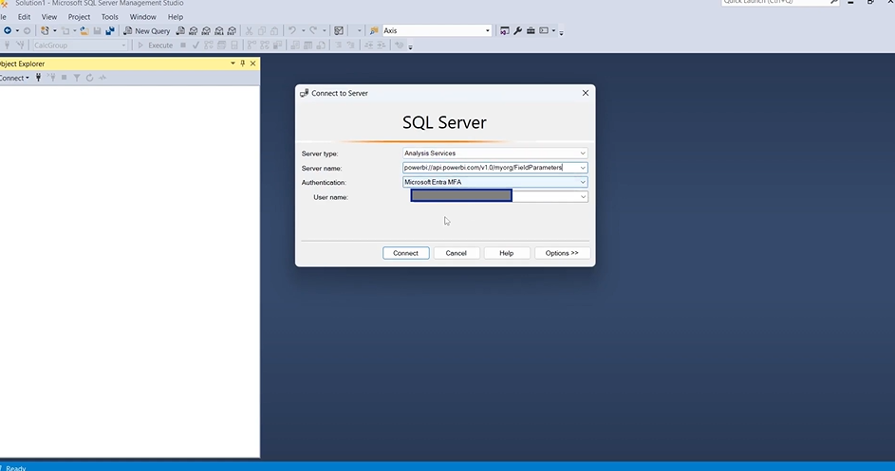Click the New Query button
The height and width of the screenshot is (471, 895).
147,30
